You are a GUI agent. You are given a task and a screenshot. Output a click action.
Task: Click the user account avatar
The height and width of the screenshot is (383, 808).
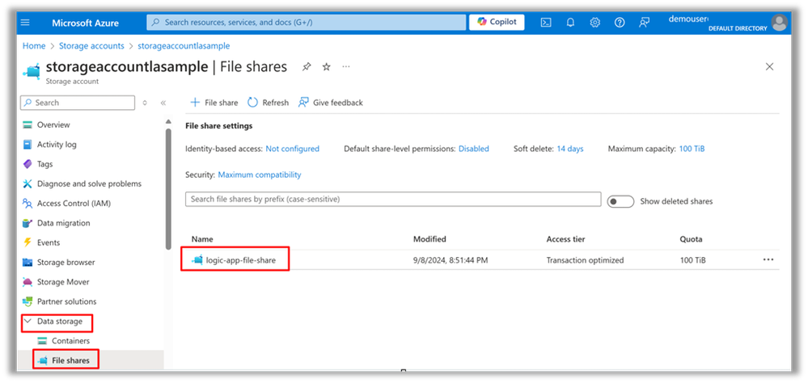pyautogui.click(x=779, y=23)
